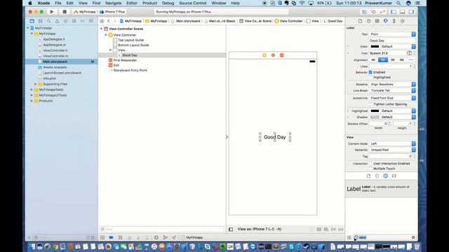Click the Highlighted color black swatch

click(375, 111)
